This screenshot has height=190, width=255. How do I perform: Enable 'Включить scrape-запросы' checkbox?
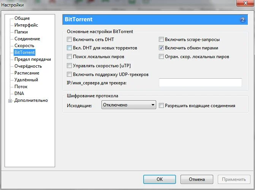click(161, 40)
